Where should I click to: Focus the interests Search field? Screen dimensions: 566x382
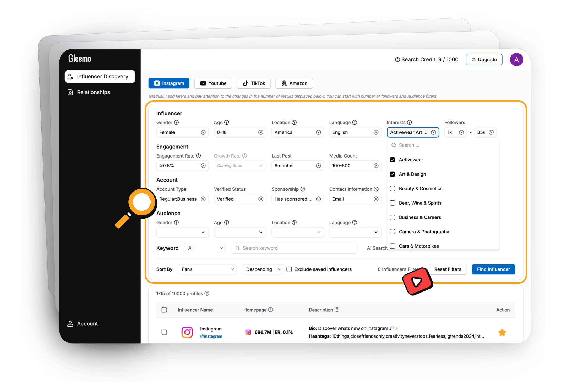(x=443, y=145)
